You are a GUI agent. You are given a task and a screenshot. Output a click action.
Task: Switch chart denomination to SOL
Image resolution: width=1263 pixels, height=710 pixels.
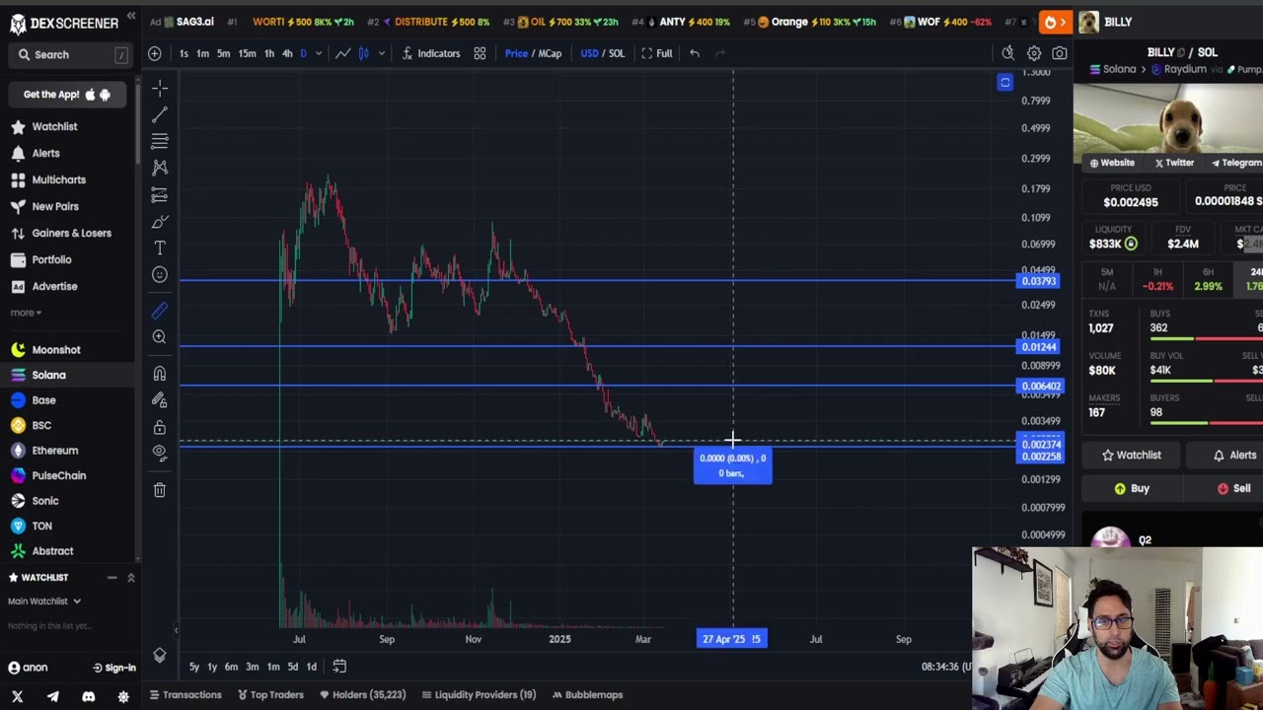(x=617, y=53)
